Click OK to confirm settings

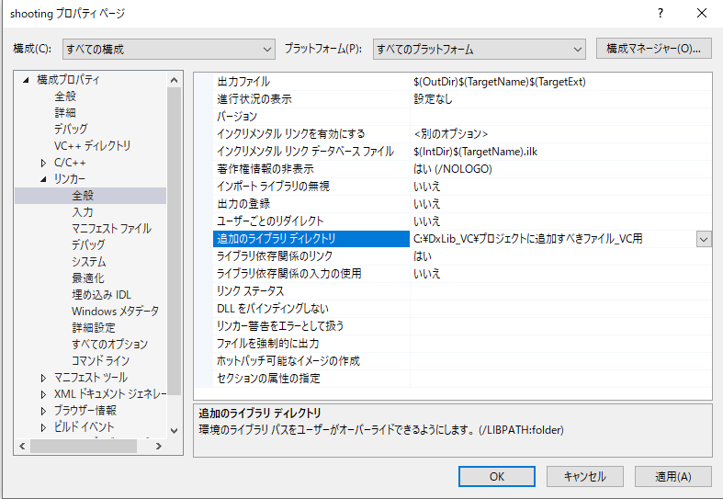(496, 476)
